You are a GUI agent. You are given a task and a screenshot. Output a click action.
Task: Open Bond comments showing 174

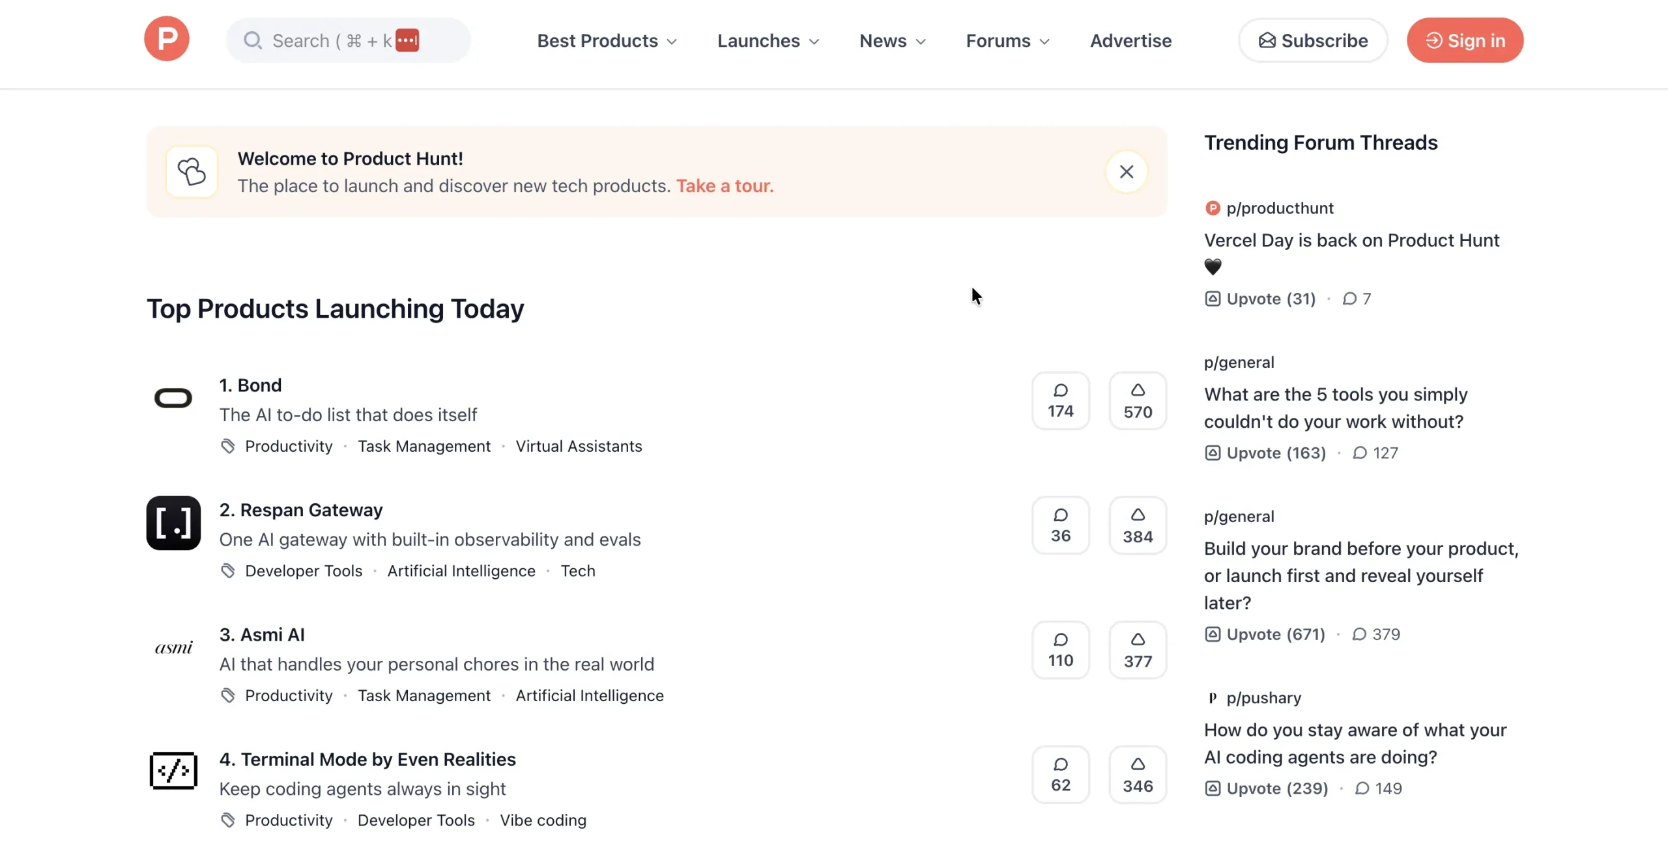[1061, 400]
